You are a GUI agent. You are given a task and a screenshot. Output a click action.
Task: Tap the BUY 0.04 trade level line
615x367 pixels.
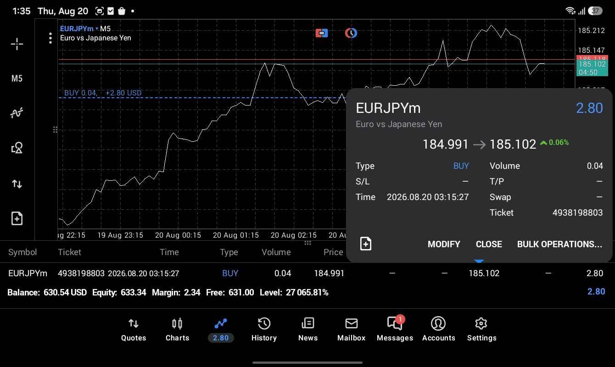click(x=103, y=93)
